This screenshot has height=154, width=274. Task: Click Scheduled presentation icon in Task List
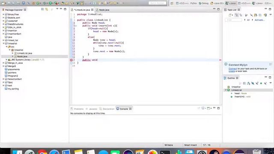point(241,15)
